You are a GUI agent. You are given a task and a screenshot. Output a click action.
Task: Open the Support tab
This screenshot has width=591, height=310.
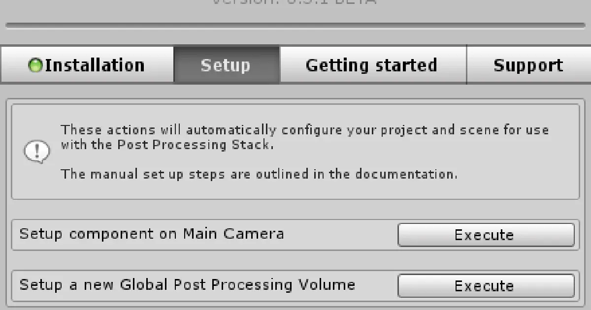point(528,64)
